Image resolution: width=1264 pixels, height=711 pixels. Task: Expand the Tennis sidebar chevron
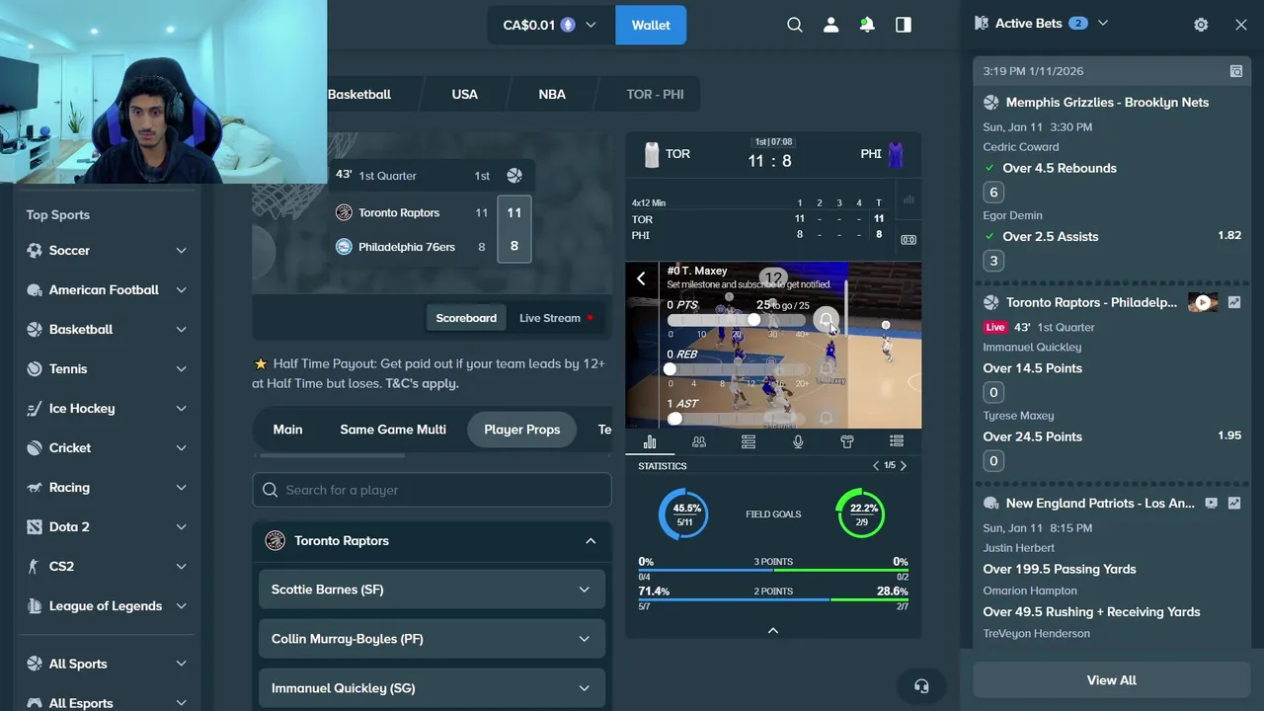(181, 369)
